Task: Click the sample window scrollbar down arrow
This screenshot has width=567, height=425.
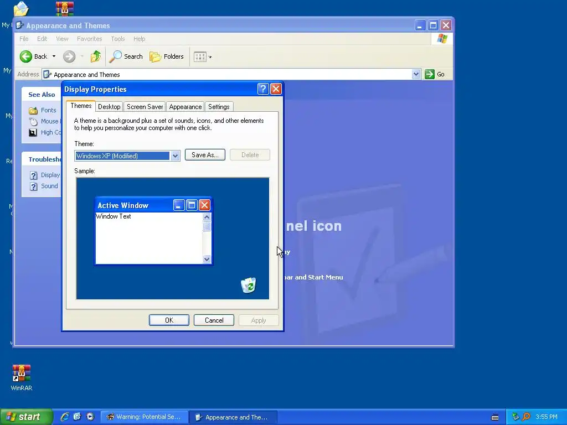Action: 207,259
